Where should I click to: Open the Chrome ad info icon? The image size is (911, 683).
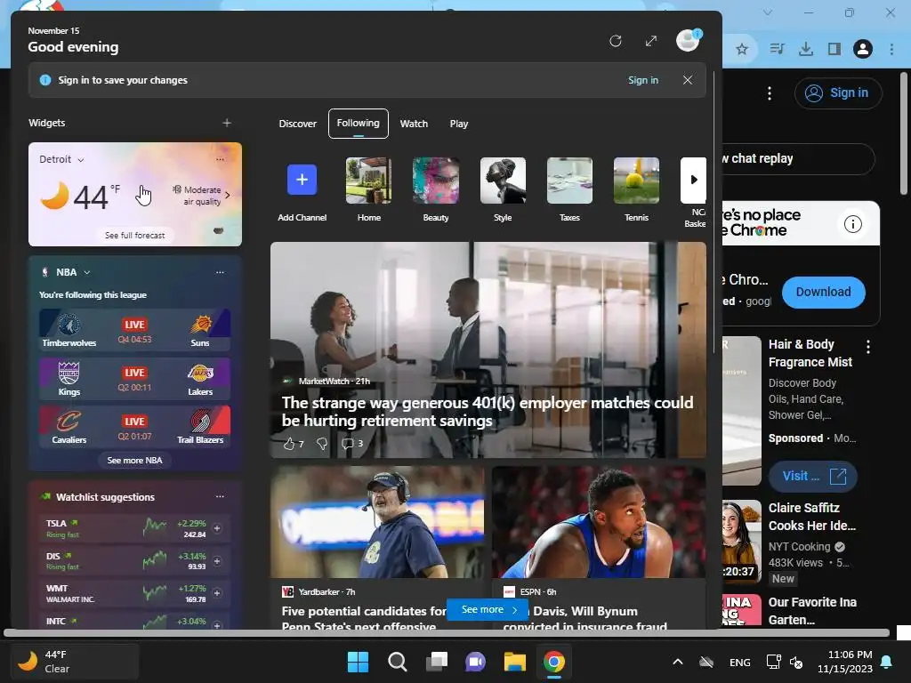click(853, 224)
